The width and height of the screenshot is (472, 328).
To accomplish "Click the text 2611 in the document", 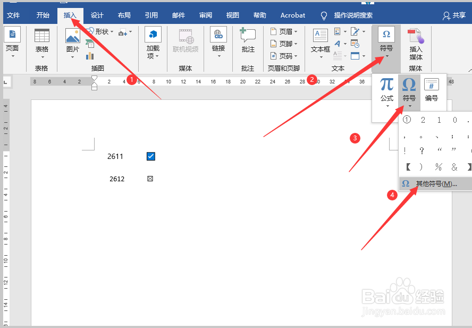I will click(115, 157).
